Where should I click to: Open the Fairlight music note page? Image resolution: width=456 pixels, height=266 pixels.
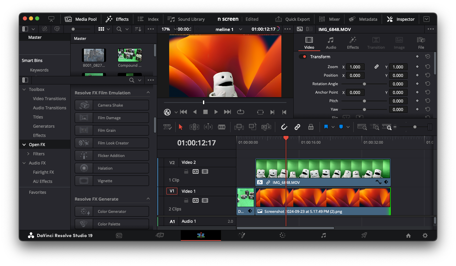(x=323, y=235)
